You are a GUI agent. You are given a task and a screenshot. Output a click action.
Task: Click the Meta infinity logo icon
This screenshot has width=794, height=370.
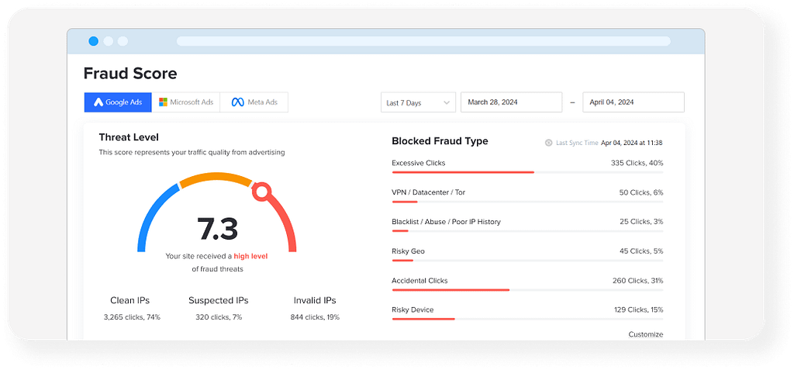(237, 102)
